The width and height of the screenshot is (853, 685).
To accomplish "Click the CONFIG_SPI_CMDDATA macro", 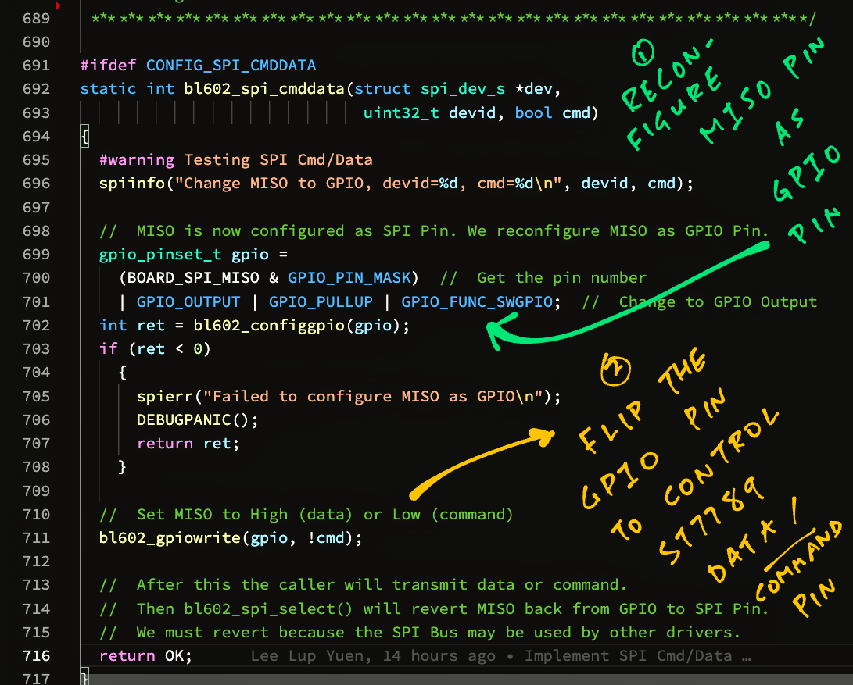I will pos(231,66).
